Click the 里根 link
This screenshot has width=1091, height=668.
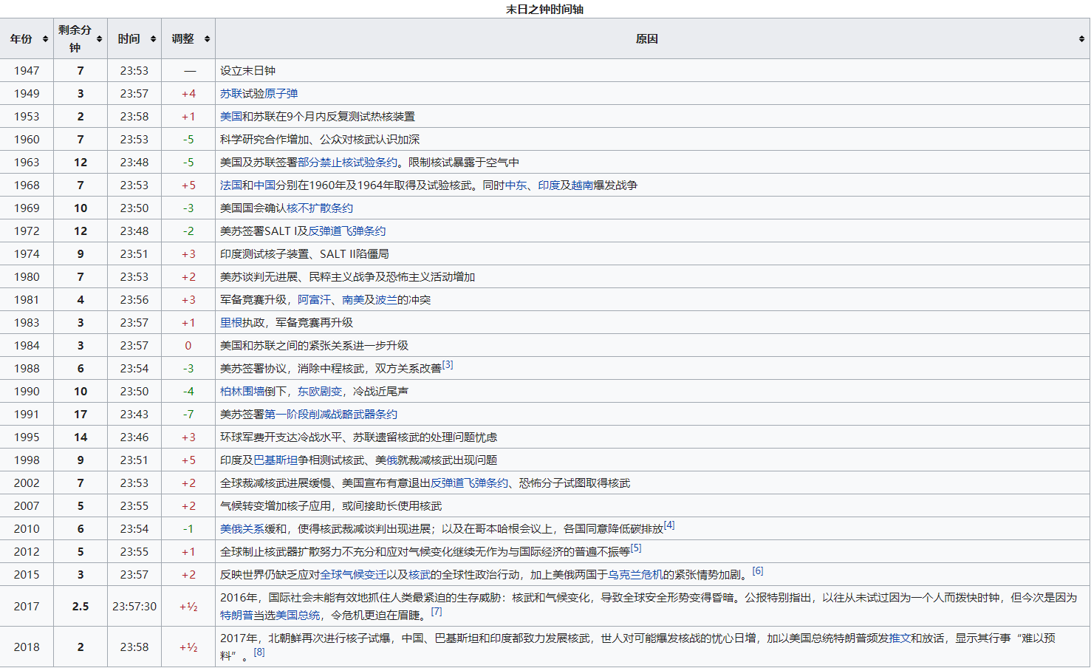point(231,323)
